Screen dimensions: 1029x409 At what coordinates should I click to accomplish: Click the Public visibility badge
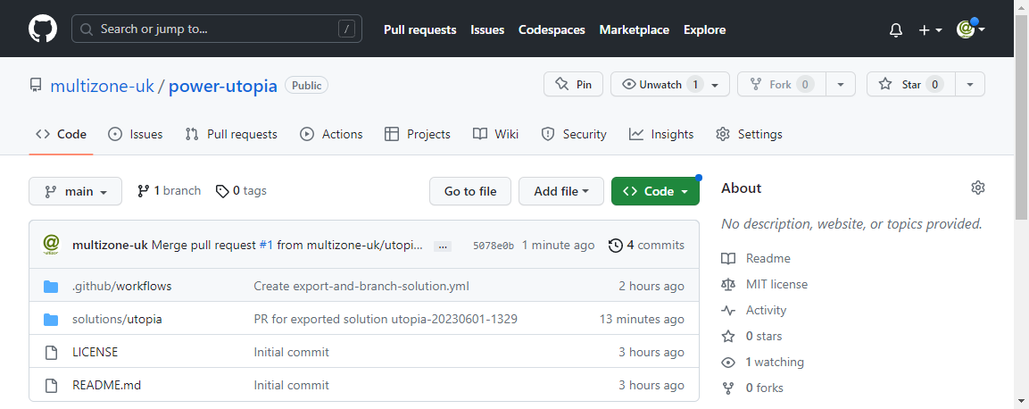[x=306, y=86]
